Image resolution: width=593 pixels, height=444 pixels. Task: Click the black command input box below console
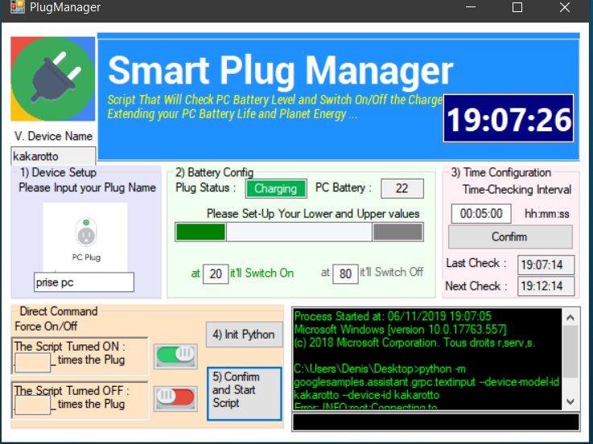pos(435,421)
